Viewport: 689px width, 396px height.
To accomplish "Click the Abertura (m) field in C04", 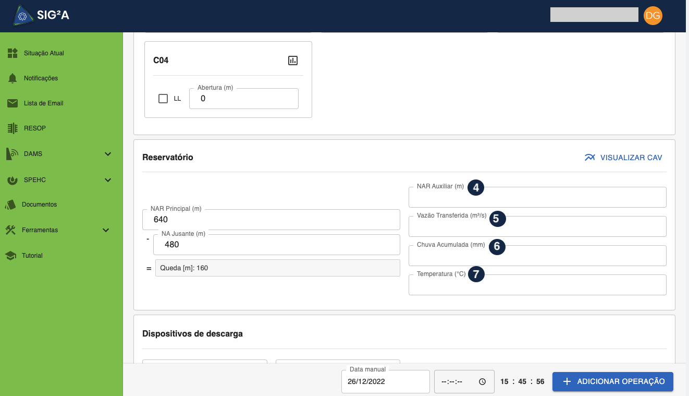I will point(243,99).
